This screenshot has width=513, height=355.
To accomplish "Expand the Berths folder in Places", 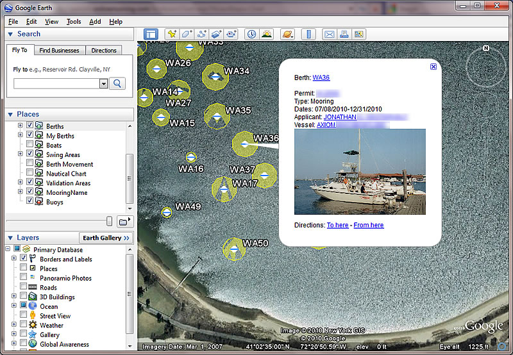I will 20,126.
